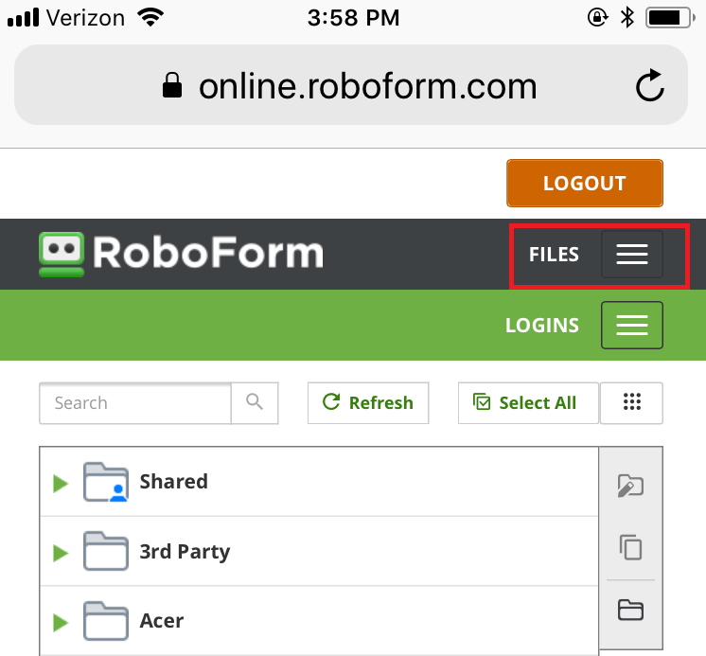Tap the Wi-Fi icon in status bar
Viewport: 706px width, 656px height.
[150, 18]
